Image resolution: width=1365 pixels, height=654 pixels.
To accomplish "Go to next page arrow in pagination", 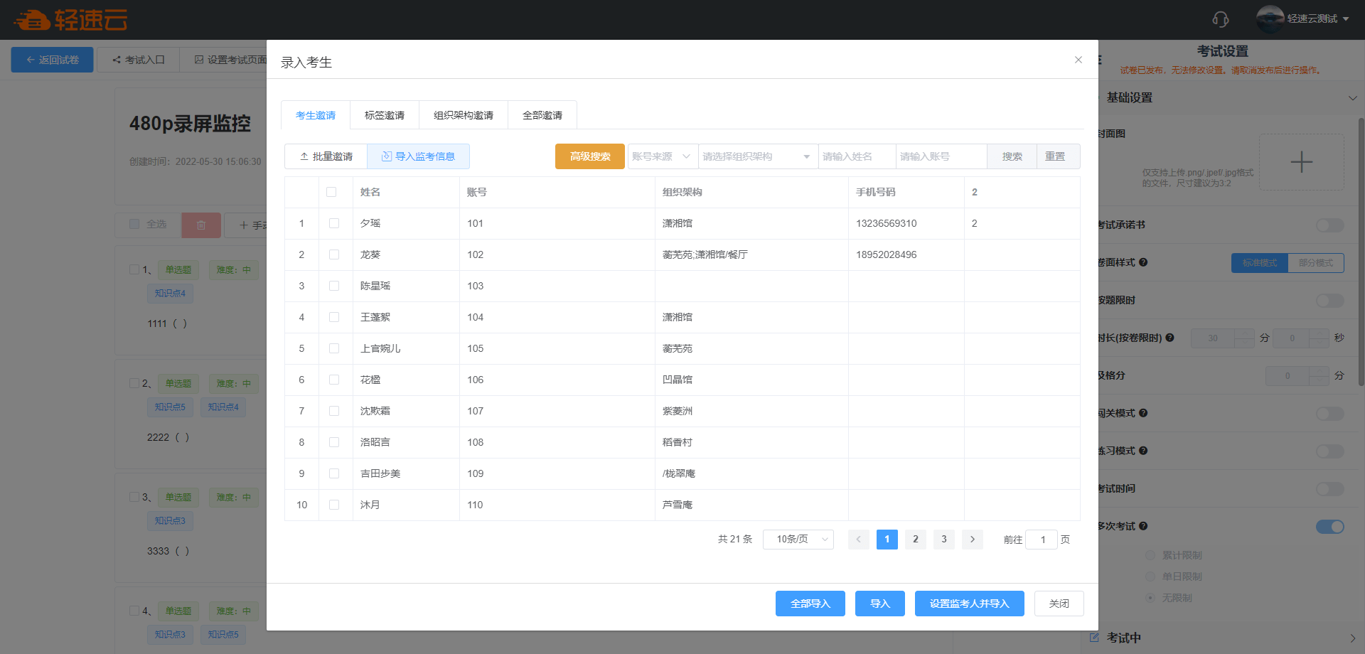I will pyautogui.click(x=972, y=540).
